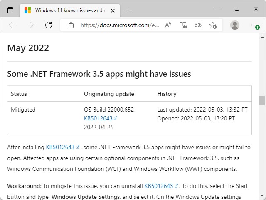Open the user profile avatar
Image resolution: width=266 pixels, height=200 pixels.
(234, 25)
